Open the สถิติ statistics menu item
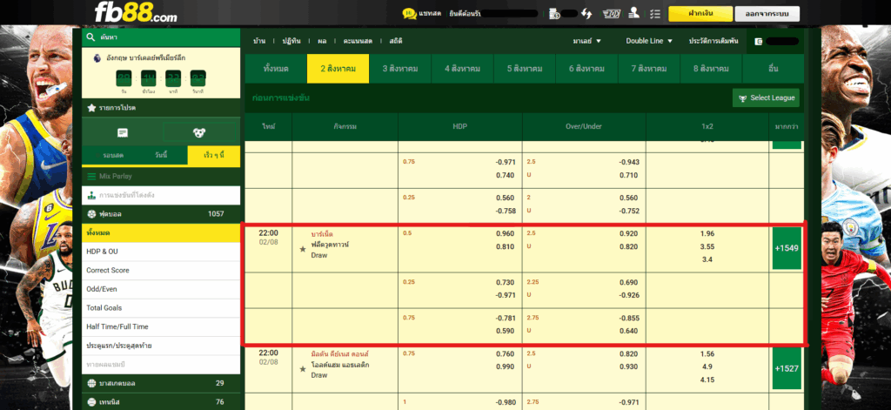 396,41
